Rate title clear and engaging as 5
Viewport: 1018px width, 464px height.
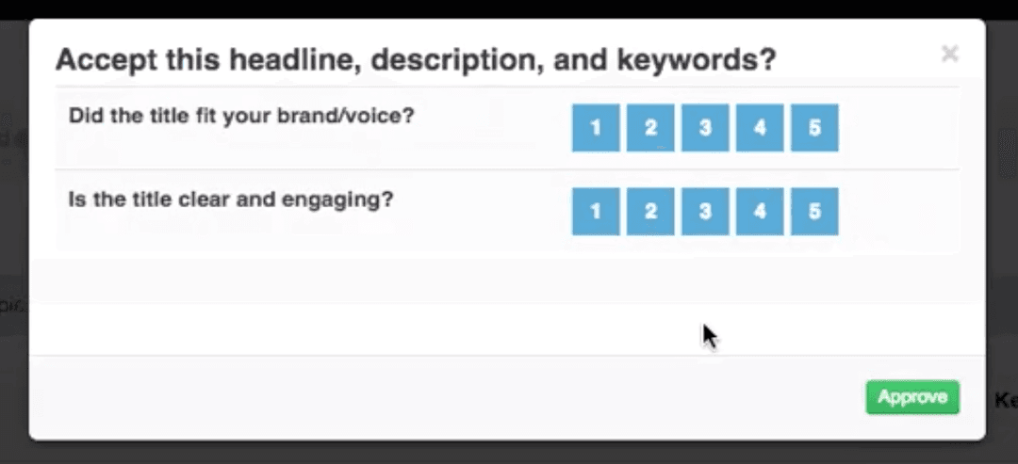pyautogui.click(x=814, y=212)
